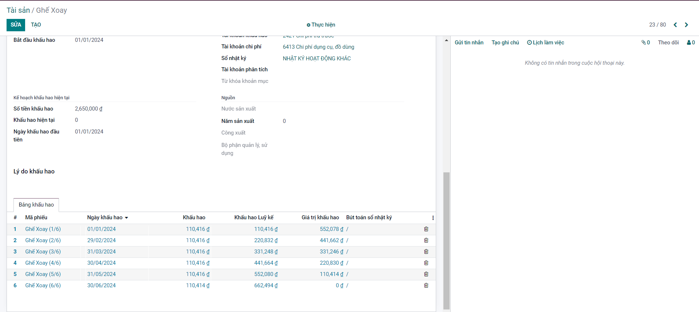Click trash icon for Ghế Xoay (3/6)
Screen dimensions: 699x312
pyautogui.click(x=426, y=252)
